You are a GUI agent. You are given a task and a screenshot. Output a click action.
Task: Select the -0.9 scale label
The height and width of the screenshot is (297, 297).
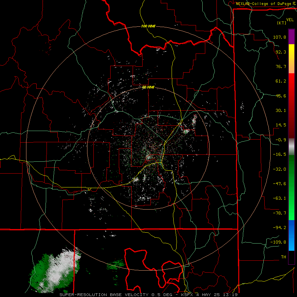click(x=281, y=140)
